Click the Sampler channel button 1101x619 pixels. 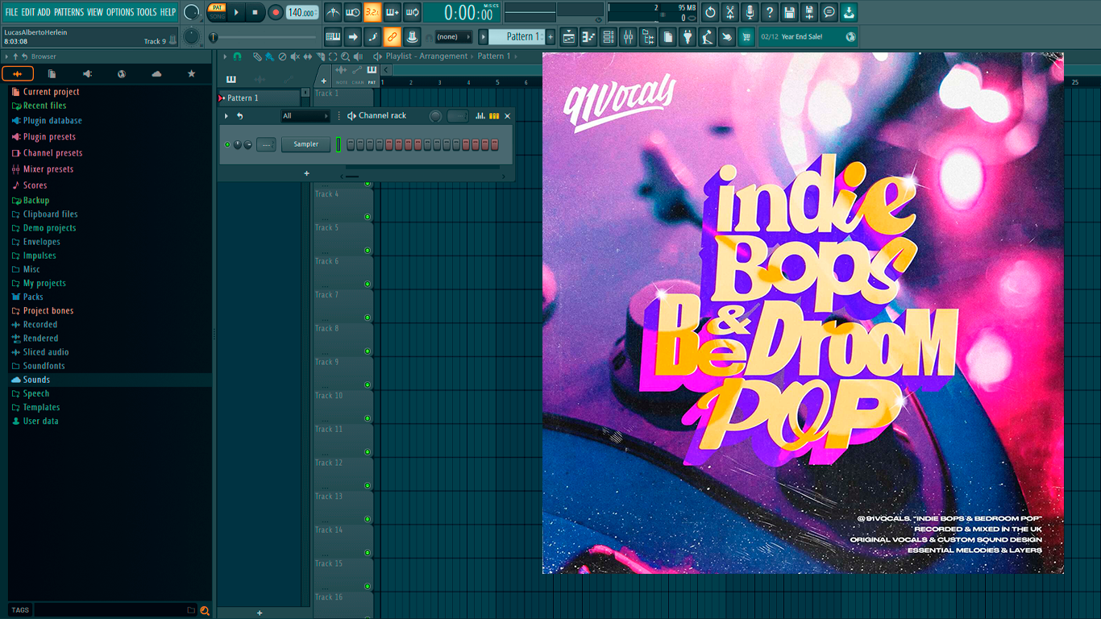point(305,144)
